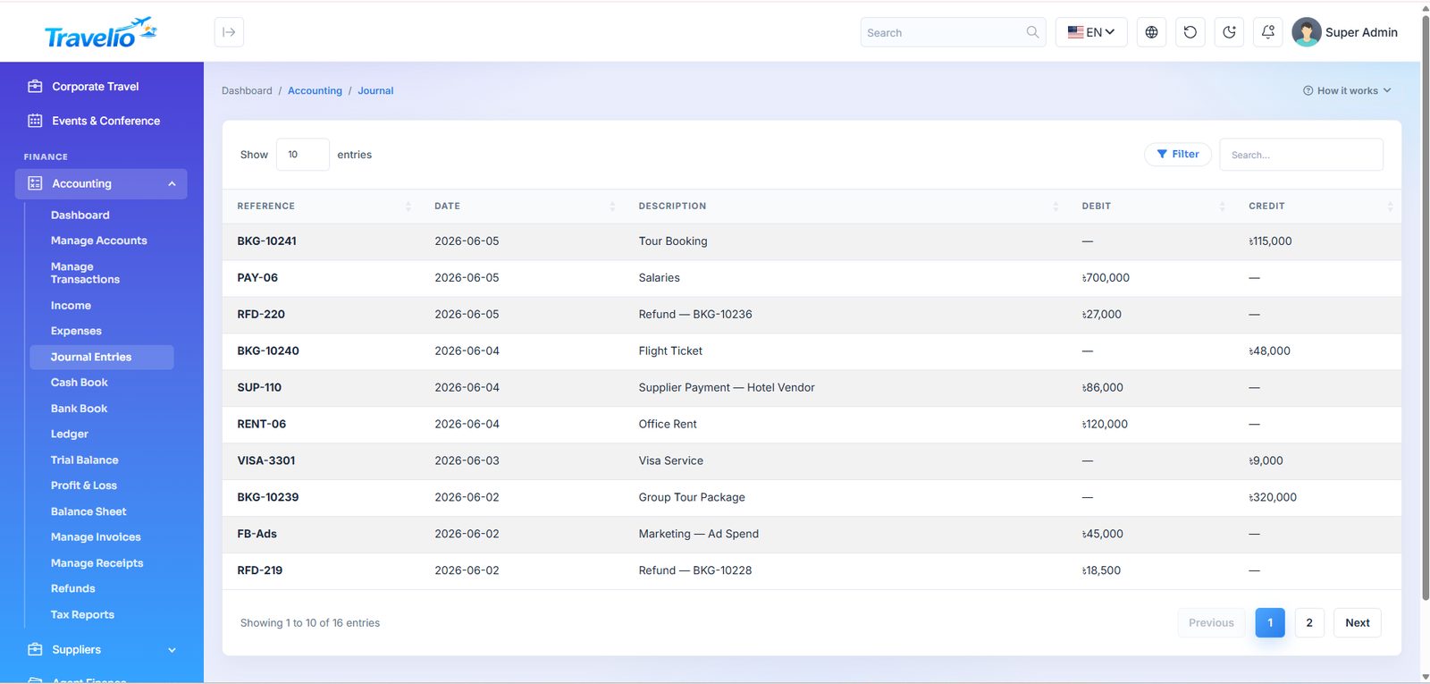Go to Manage Receipts
This screenshot has height=684, width=1430.
point(97,562)
